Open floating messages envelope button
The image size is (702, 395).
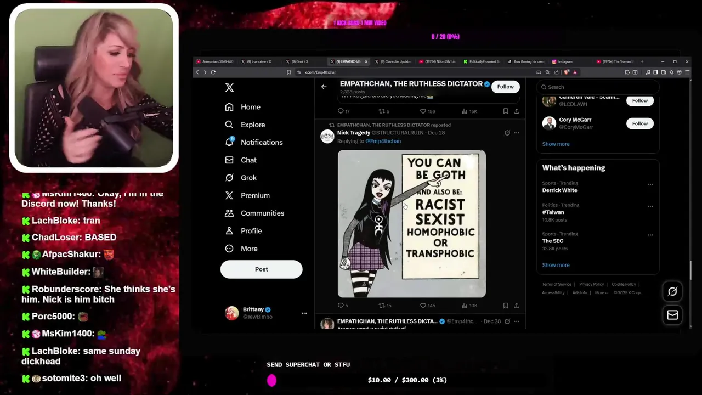(x=672, y=315)
